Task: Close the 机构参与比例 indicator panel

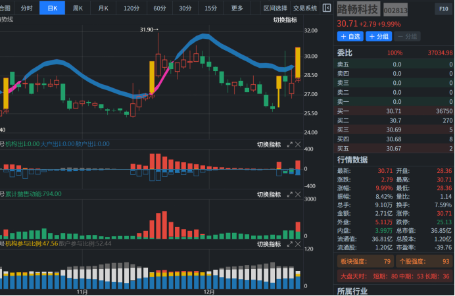Action: pyautogui.click(x=298, y=244)
